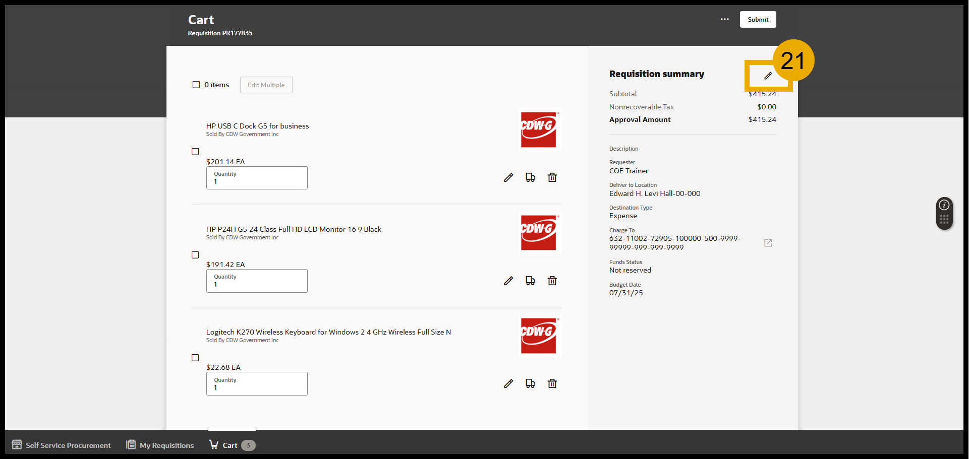Screen dimensions: 969x459
Task: Navigate to Self Service Procurement
Action: [x=61, y=445]
